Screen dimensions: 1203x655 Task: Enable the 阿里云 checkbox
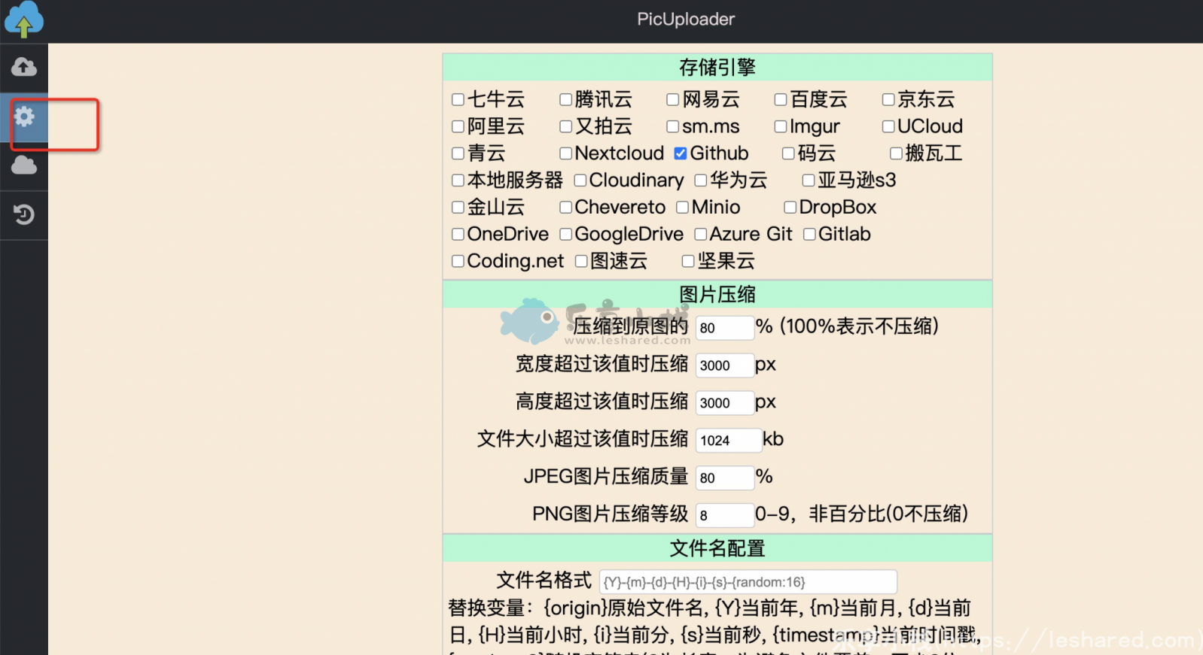[458, 126]
